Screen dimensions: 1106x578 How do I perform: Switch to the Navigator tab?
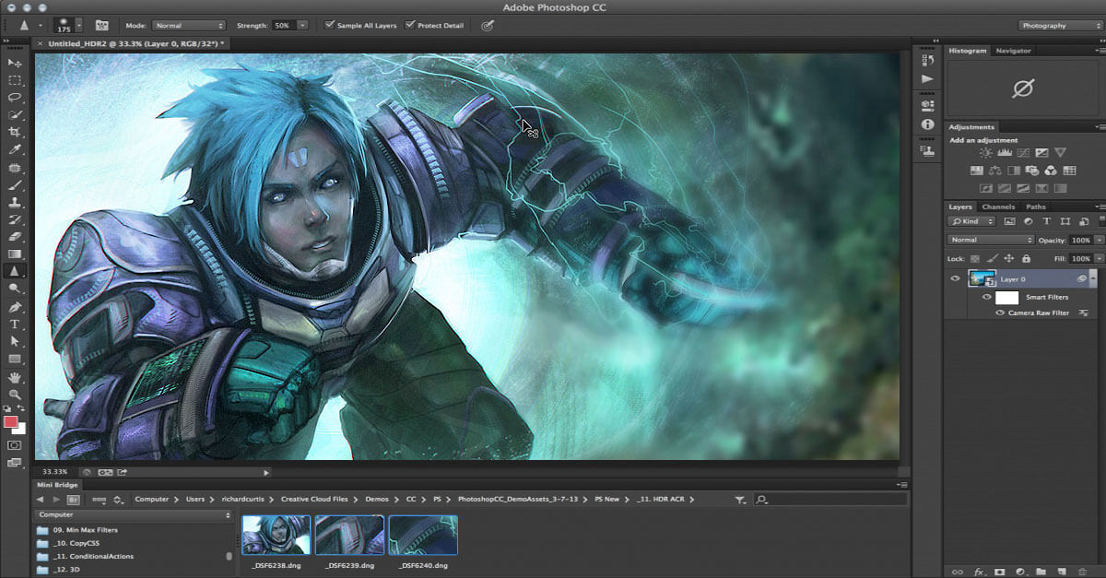pos(1013,51)
